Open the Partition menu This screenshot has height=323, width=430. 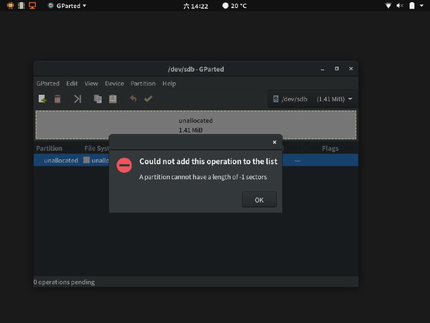point(143,83)
